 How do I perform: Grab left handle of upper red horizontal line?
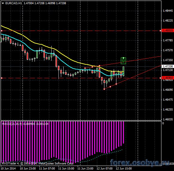(x=1, y=31)
